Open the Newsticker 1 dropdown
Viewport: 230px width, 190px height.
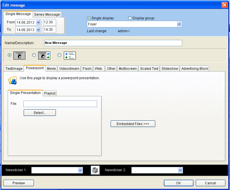tap(80, 170)
